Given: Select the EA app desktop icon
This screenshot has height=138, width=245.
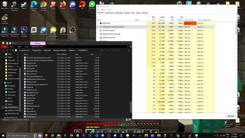Looking at the screenshot, I should pyautogui.click(x=82, y=5).
